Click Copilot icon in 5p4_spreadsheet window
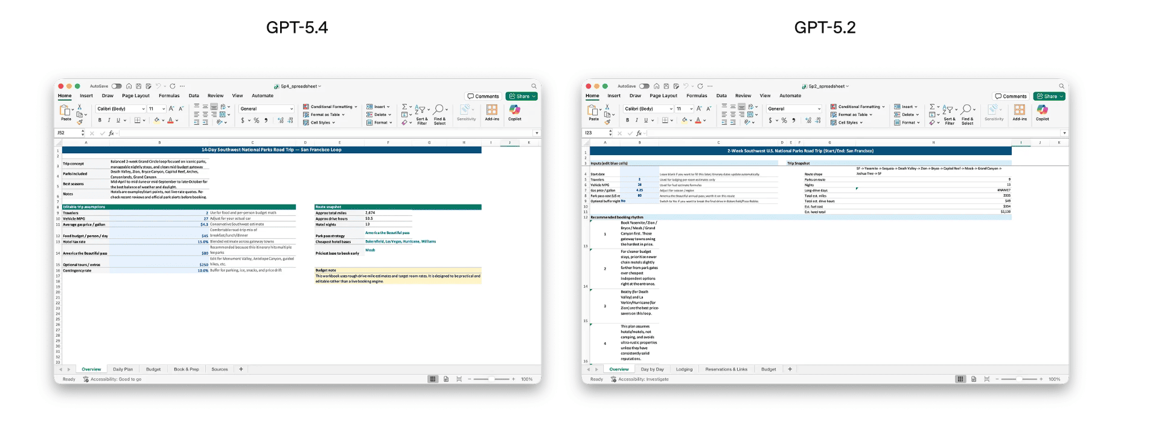Viewport: 1153px width, 438px height. click(514, 110)
